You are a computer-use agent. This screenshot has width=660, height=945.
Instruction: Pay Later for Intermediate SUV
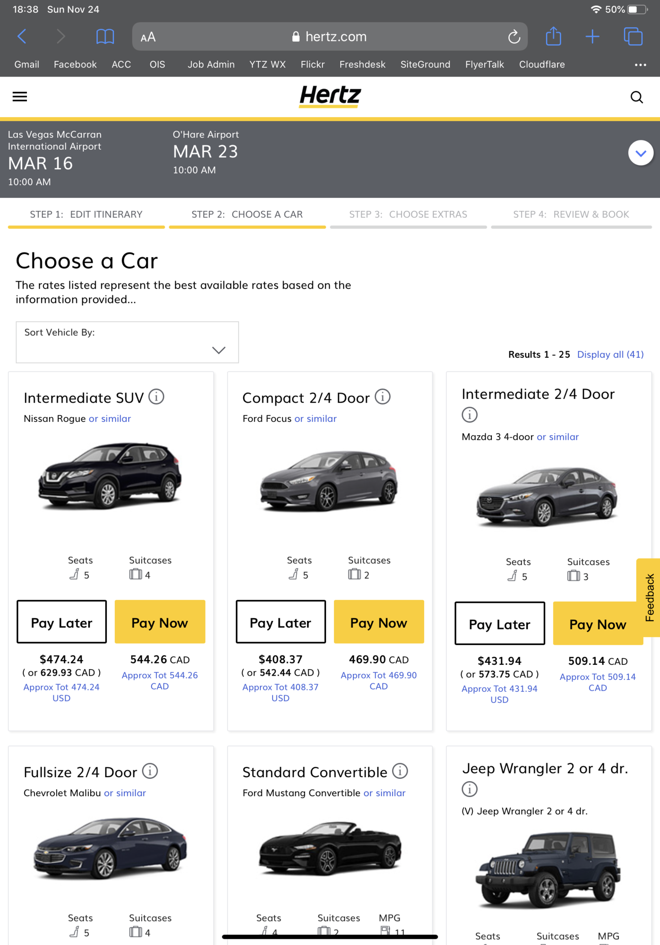click(x=61, y=622)
